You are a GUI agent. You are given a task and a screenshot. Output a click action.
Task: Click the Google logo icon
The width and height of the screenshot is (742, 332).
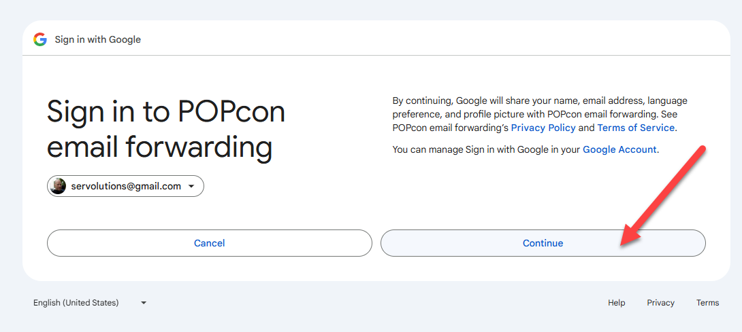40,39
